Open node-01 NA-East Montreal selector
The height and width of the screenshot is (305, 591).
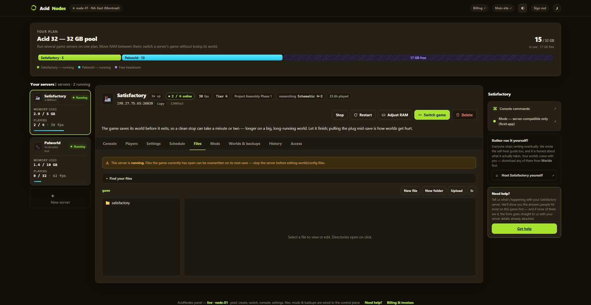(96, 8)
